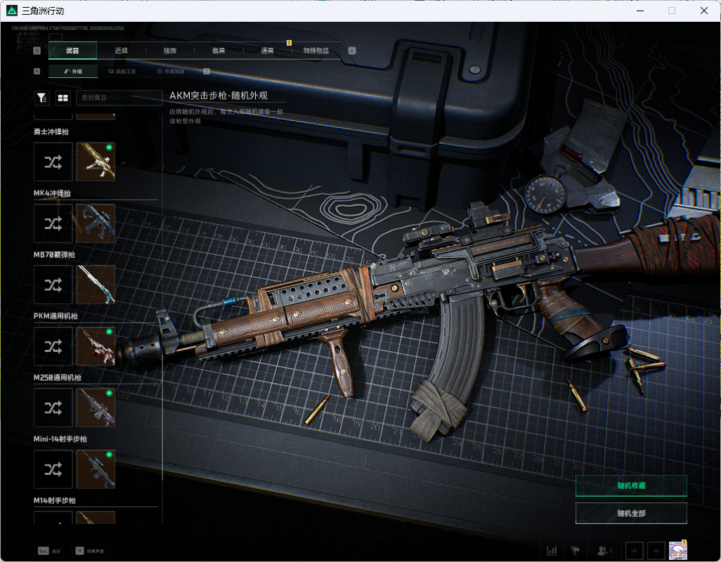Screen dimensions: 721x562
Task: Select random-skin shuffle for PKM通用机枪
Action: point(53,346)
